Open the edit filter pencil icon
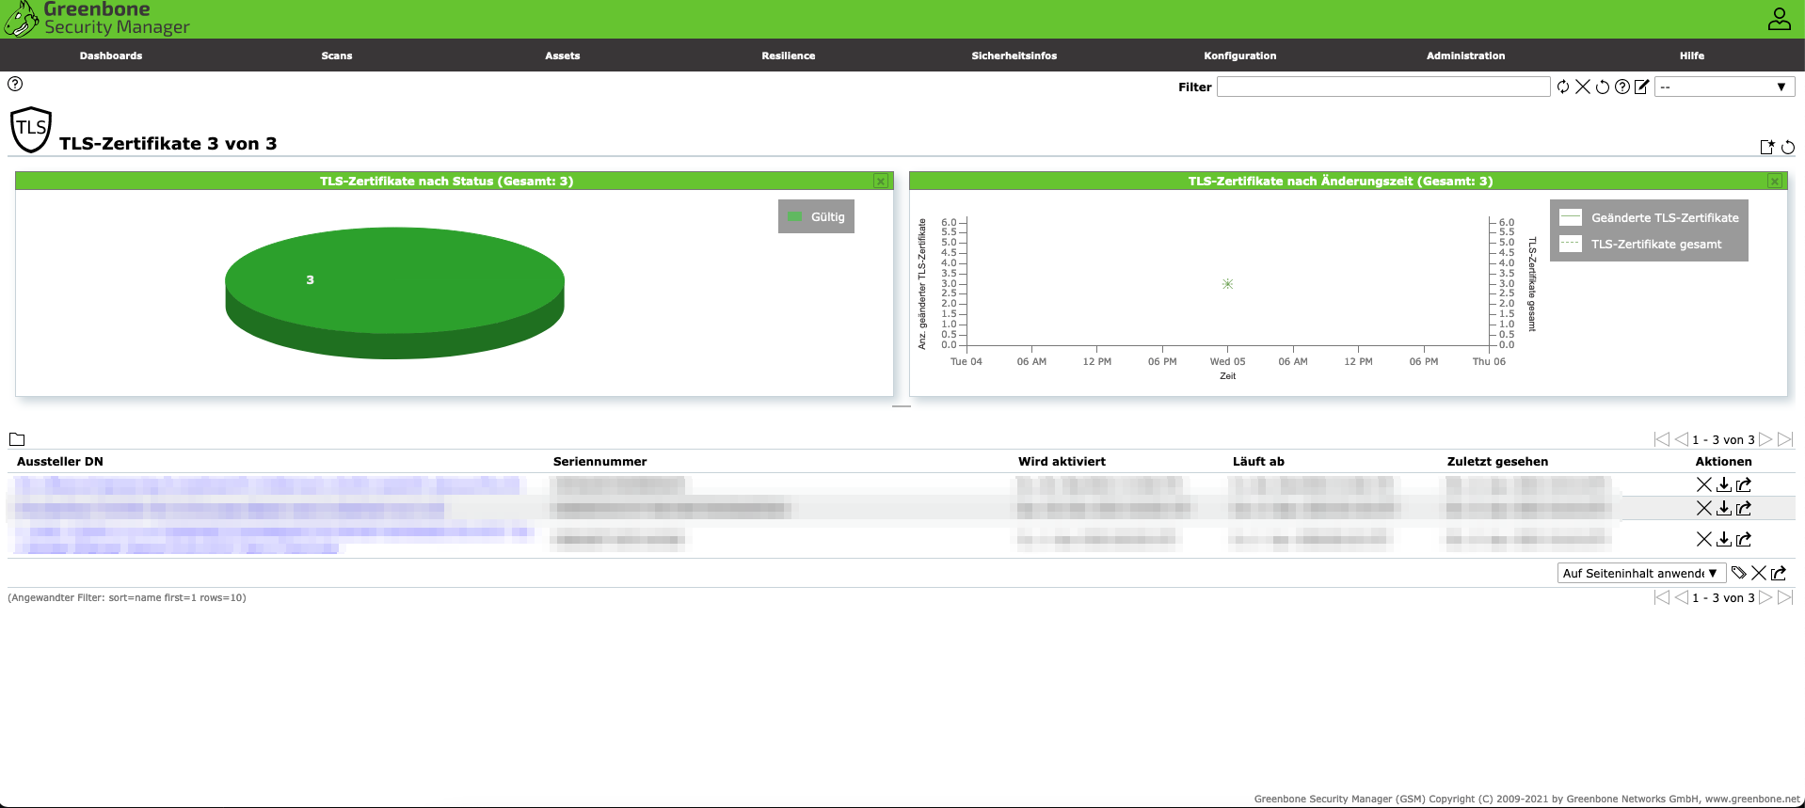The height and width of the screenshot is (808, 1805). coord(1642,87)
